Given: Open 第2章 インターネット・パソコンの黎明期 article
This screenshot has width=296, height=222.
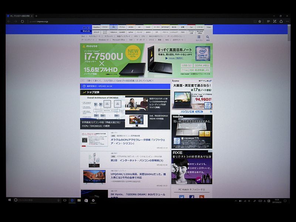Looking at the screenshot, I should coord(137,161).
